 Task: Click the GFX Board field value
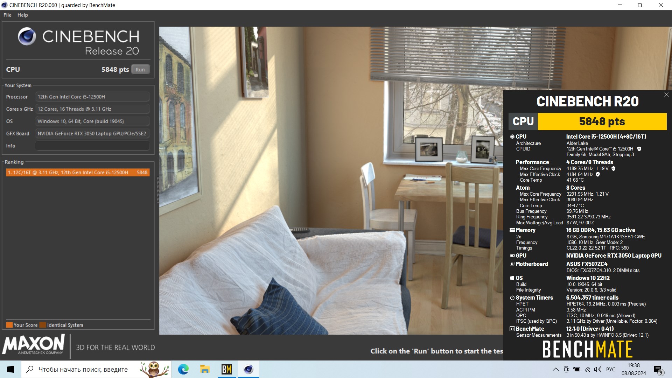pyautogui.click(x=92, y=133)
